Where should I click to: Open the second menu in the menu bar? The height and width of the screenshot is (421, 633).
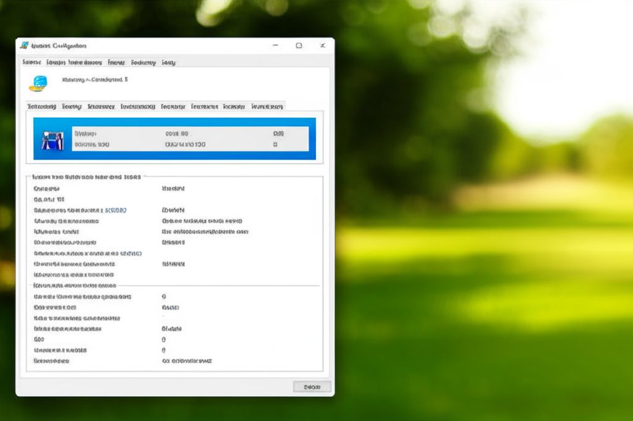click(56, 62)
